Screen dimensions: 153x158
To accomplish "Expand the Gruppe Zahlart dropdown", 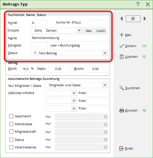I will [79, 30].
